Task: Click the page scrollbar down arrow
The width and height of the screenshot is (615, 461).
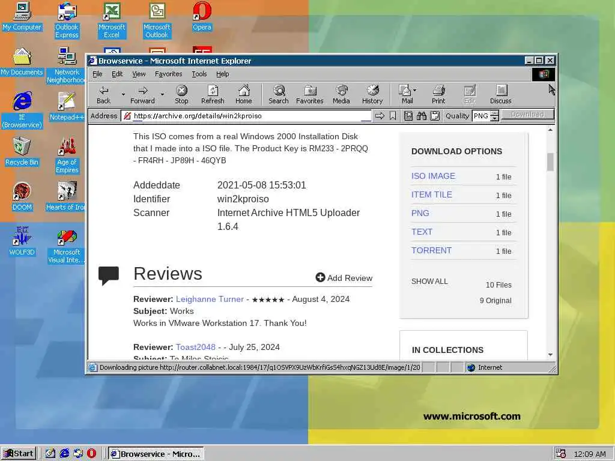Action: 550,355
